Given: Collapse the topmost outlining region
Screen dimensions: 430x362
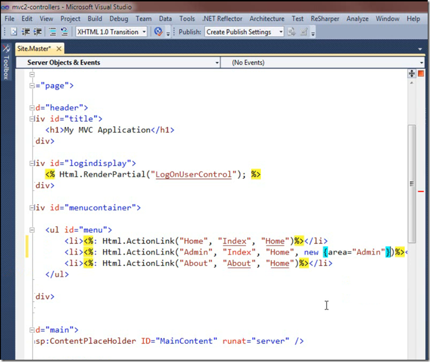Looking at the screenshot, I should (x=32, y=74).
